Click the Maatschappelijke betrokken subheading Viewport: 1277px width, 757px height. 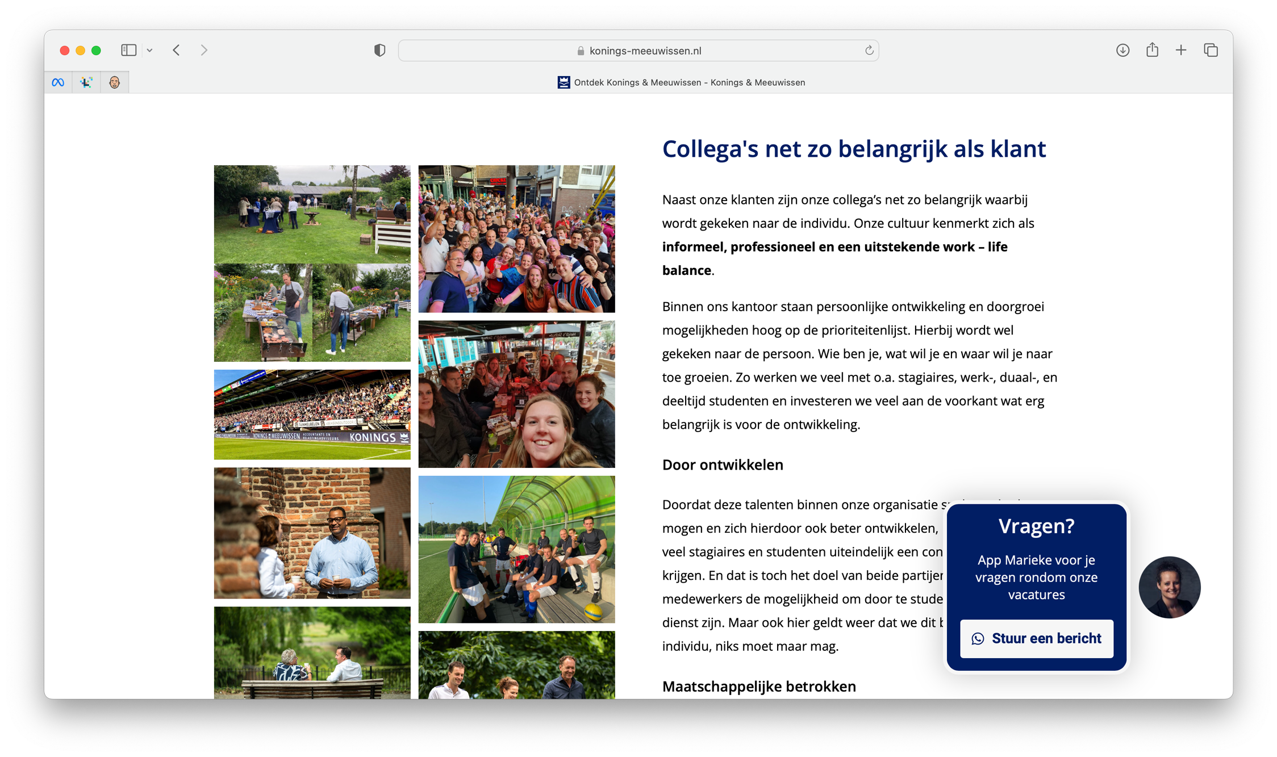click(x=759, y=686)
